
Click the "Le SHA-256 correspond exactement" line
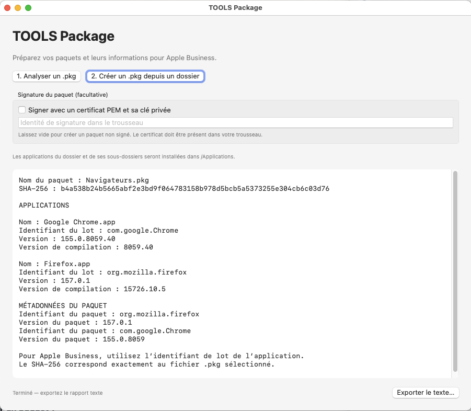(146, 364)
